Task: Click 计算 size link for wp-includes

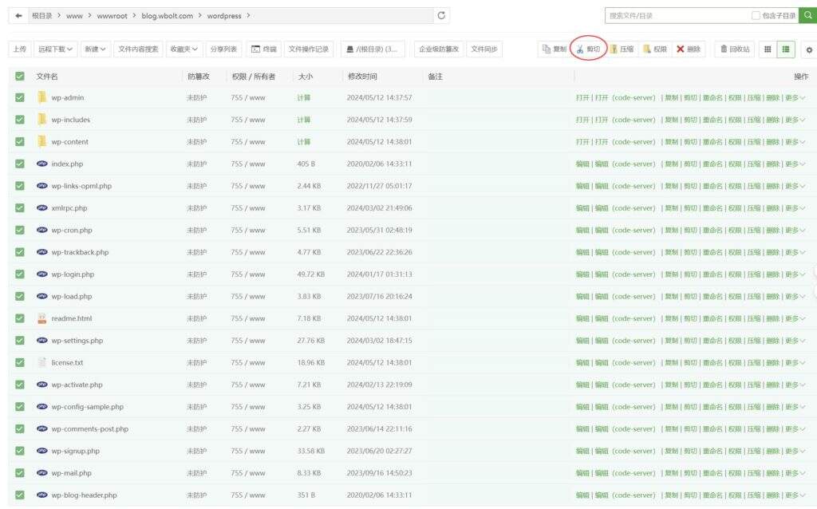Action: pos(303,120)
